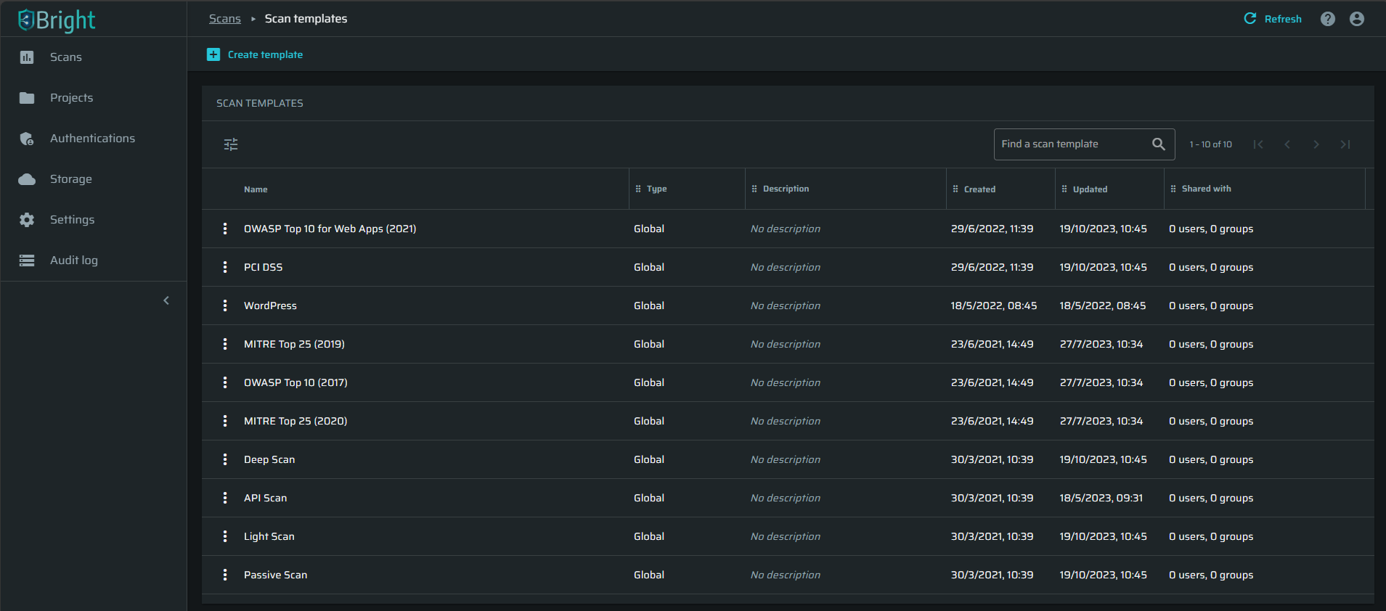Open Settings in the sidebar
This screenshot has width=1386, height=611.
[93, 220]
